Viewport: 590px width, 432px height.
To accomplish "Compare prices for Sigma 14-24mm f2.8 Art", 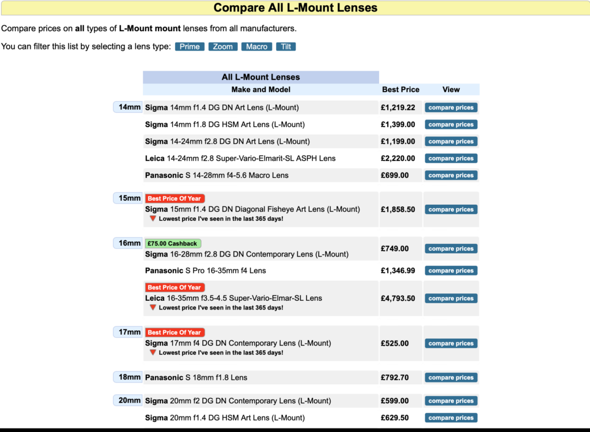I will [x=451, y=142].
